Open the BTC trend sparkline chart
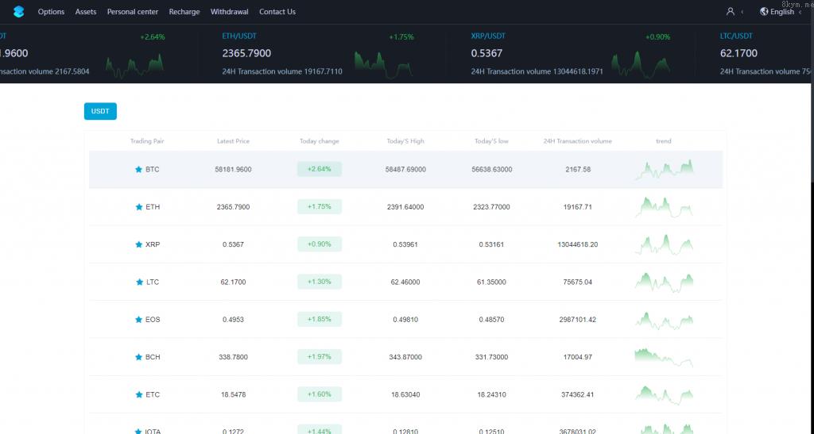Screen dimensions: 814x434 664,169
